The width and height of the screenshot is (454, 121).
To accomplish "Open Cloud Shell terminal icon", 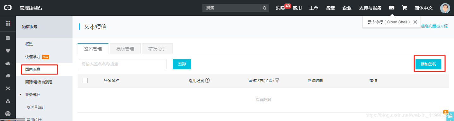I will click(x=392, y=8).
